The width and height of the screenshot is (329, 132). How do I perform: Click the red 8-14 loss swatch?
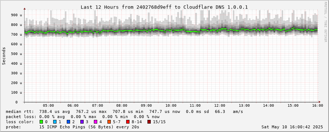tap(128, 122)
